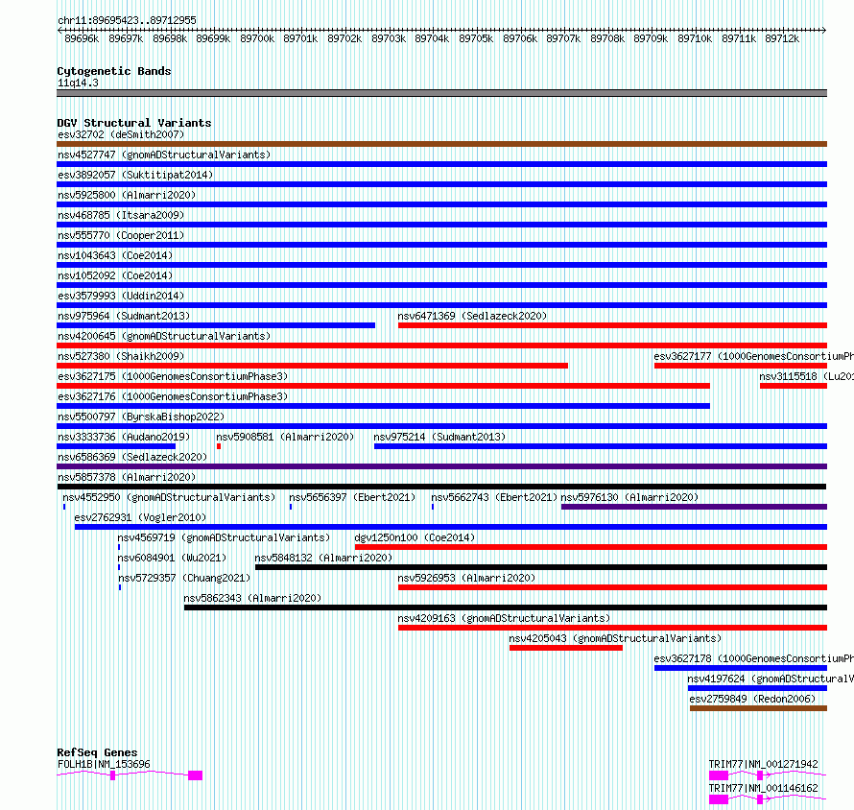Image resolution: width=854 pixels, height=810 pixels.
Task: Open nsv5500797 (ByrskaBishop2022) variant
Action: pyautogui.click(x=141, y=417)
